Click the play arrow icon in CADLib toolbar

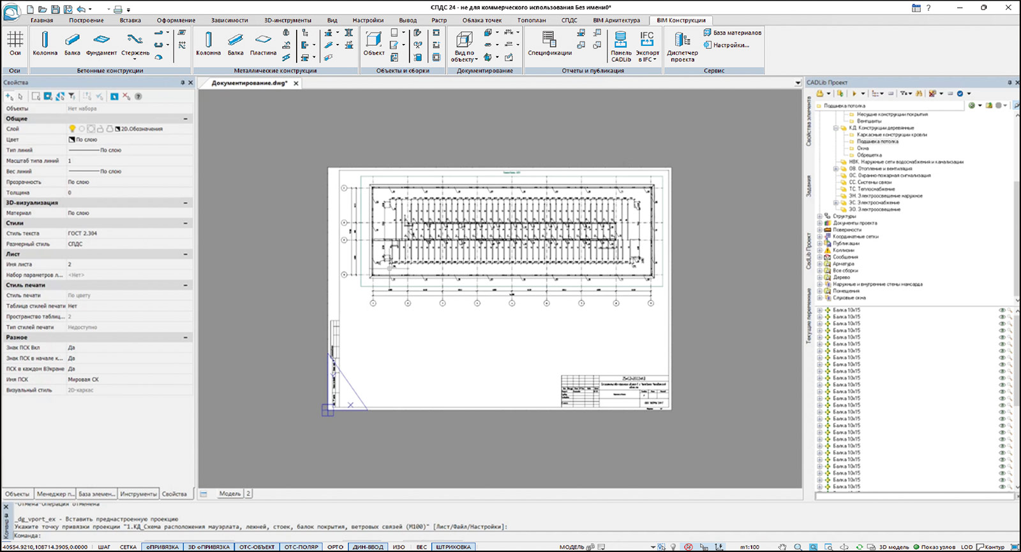854,94
